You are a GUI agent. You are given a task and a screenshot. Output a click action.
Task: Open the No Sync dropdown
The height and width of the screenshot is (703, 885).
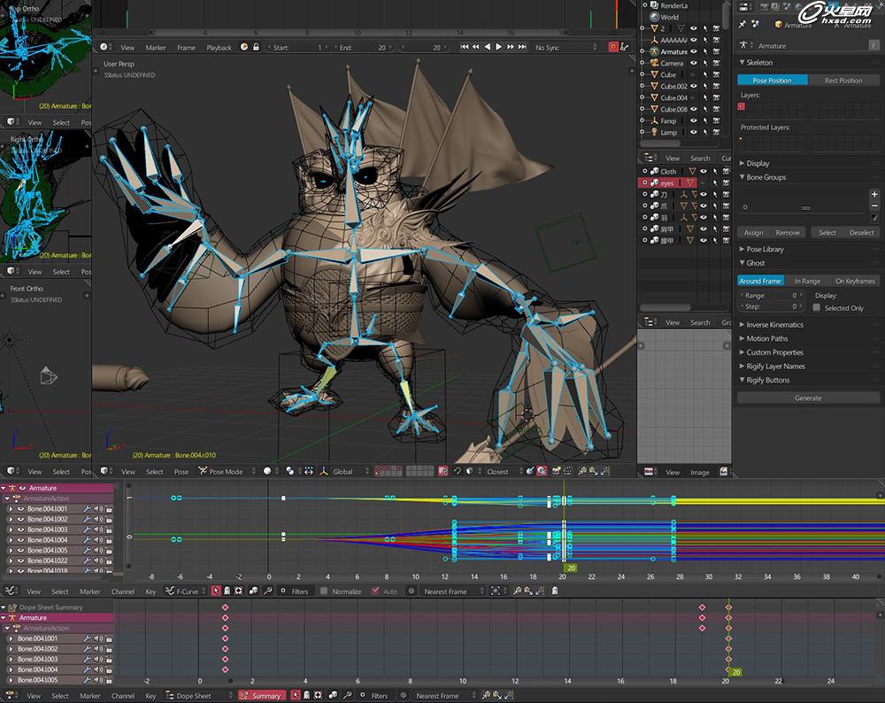(x=565, y=48)
